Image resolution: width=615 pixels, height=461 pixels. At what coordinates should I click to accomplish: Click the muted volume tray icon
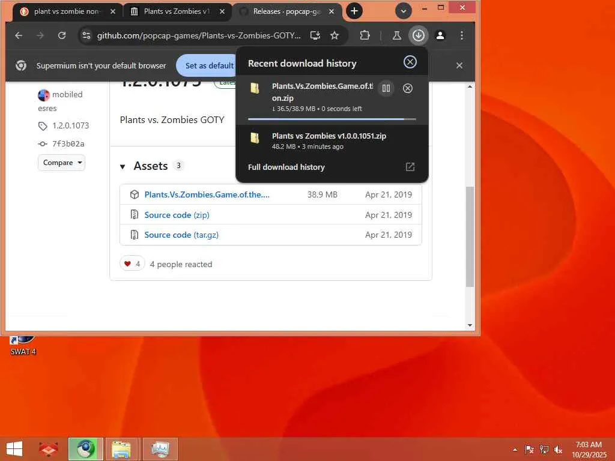tap(558, 449)
